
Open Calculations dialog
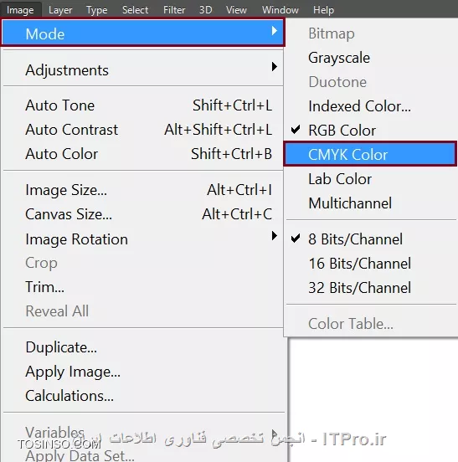142,395
